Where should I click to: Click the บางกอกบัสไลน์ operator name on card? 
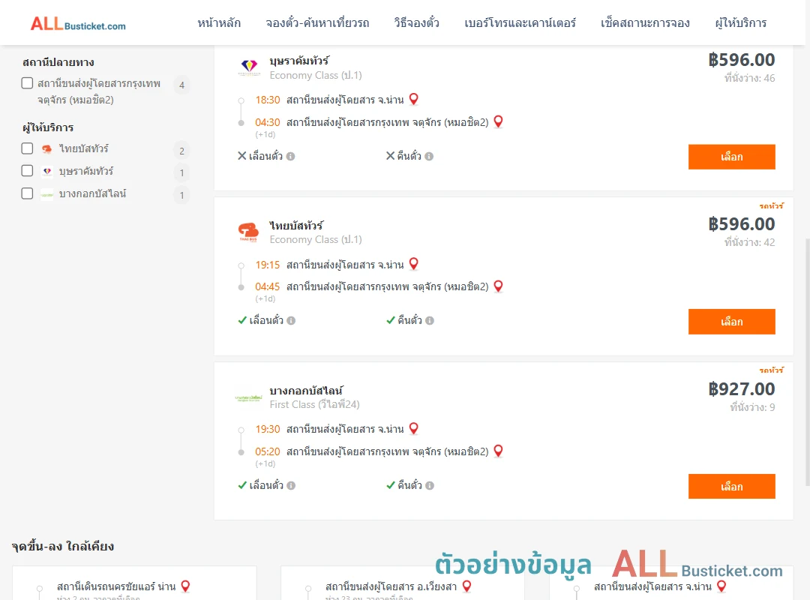(306, 390)
